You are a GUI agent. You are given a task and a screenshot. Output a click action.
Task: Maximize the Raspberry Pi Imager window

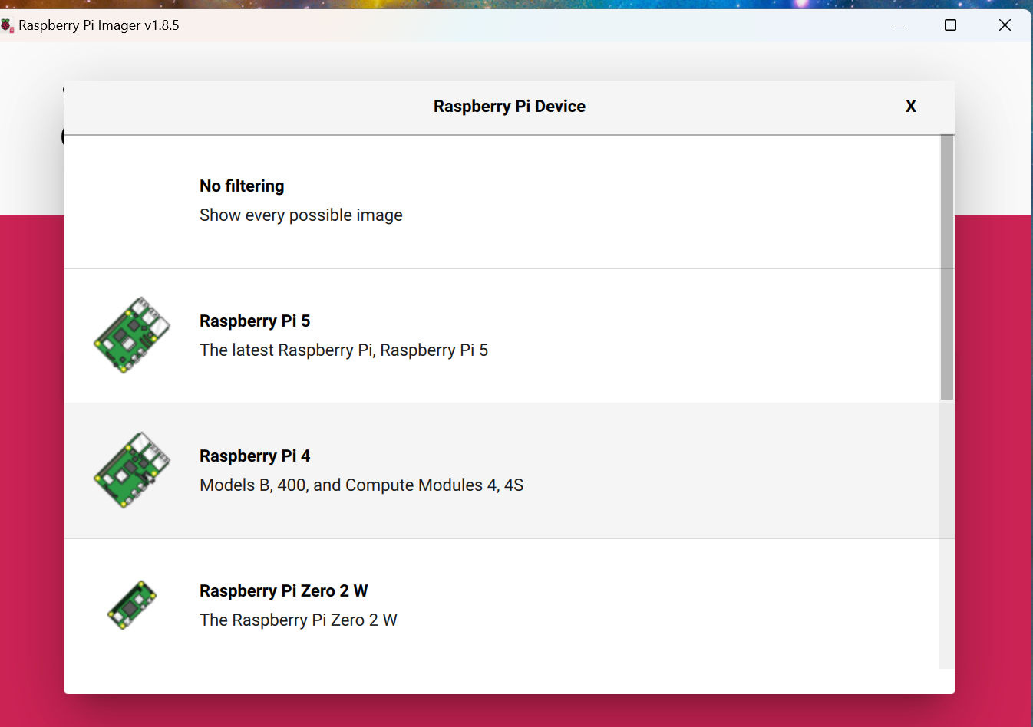pyautogui.click(x=950, y=25)
